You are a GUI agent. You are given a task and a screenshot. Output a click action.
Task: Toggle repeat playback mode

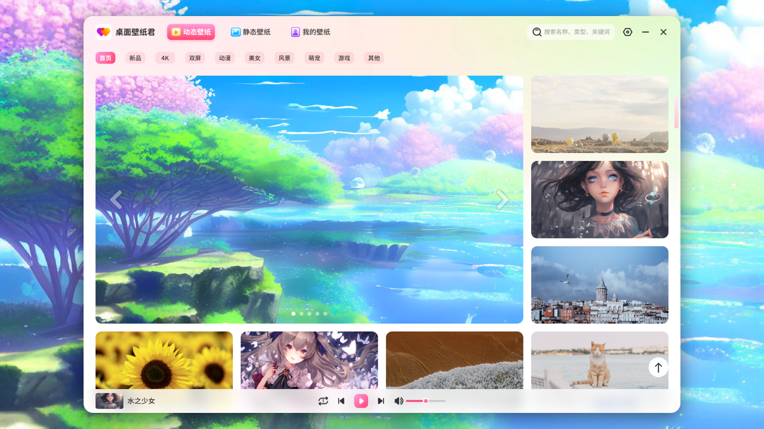(323, 401)
